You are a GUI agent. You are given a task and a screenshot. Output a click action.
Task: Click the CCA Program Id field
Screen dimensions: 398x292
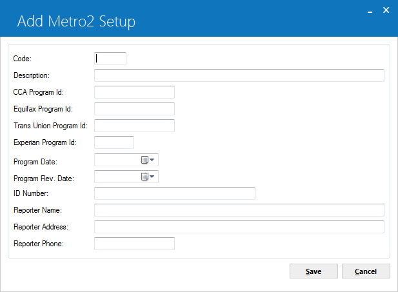(134, 92)
